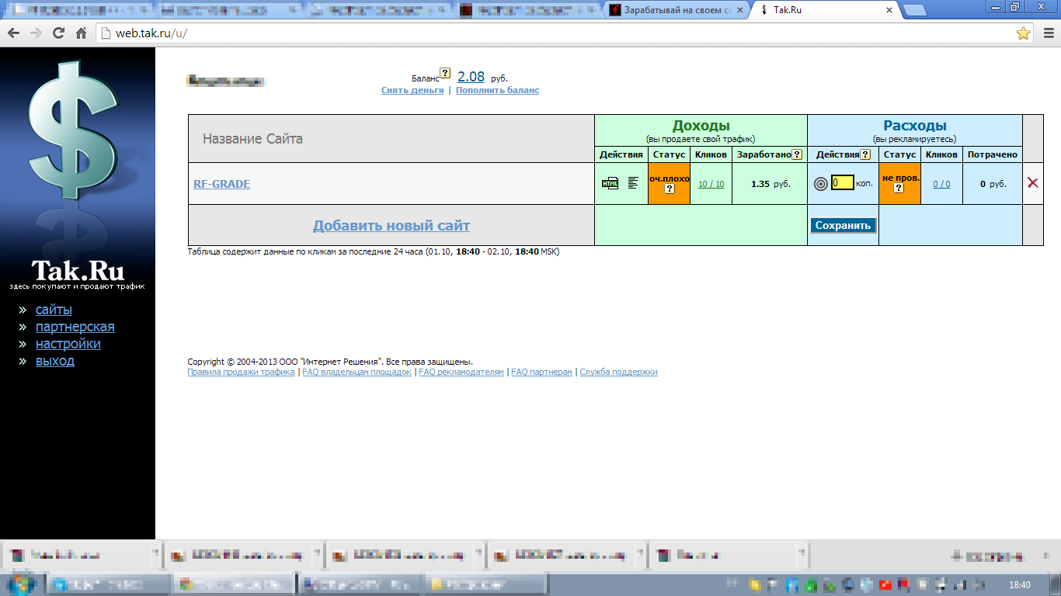Open the 10 / 10 clicks link
The height and width of the screenshot is (596, 1061).
click(711, 184)
